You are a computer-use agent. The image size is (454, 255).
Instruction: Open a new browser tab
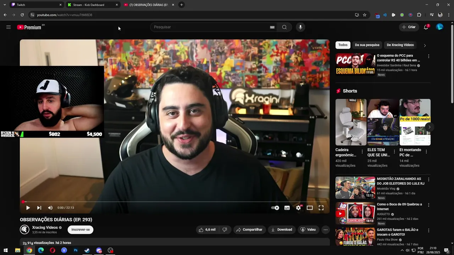click(x=182, y=5)
